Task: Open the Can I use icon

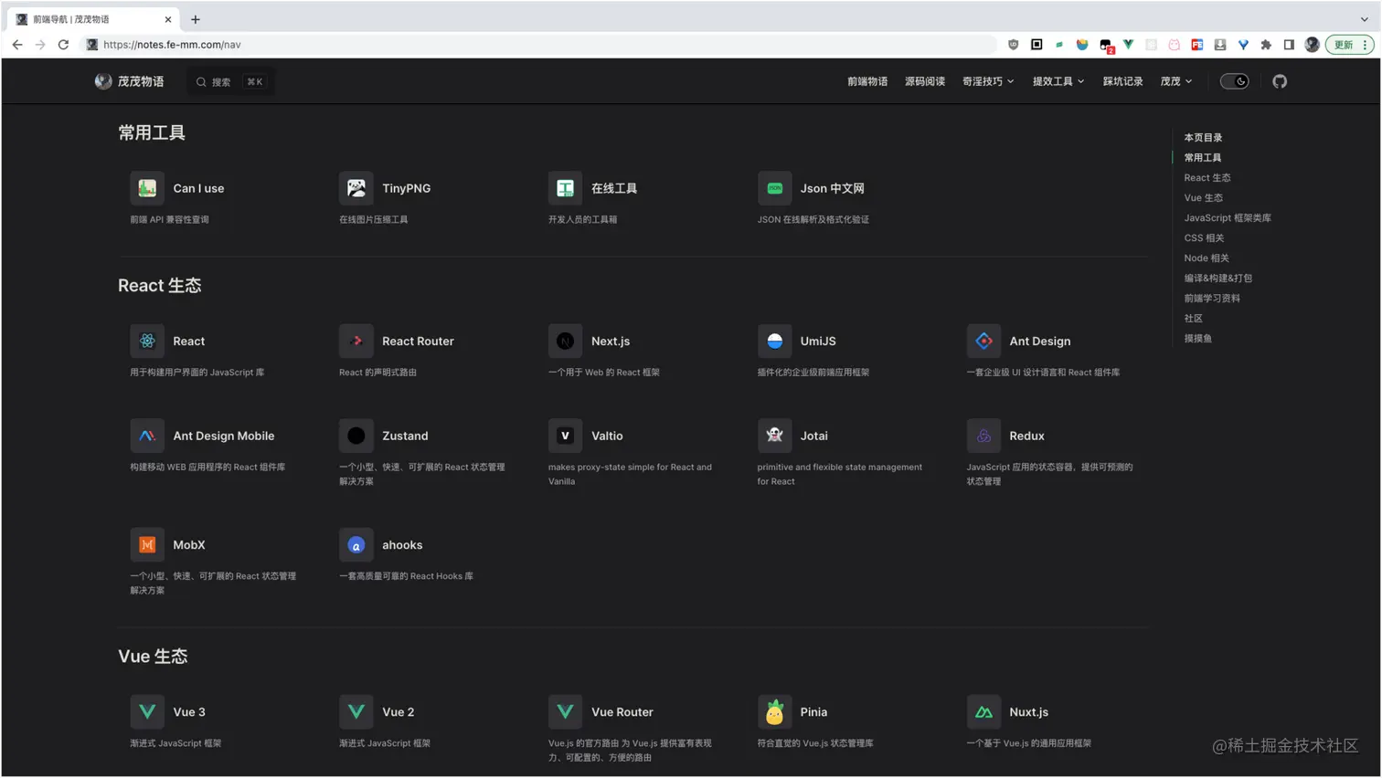Action: pos(147,188)
